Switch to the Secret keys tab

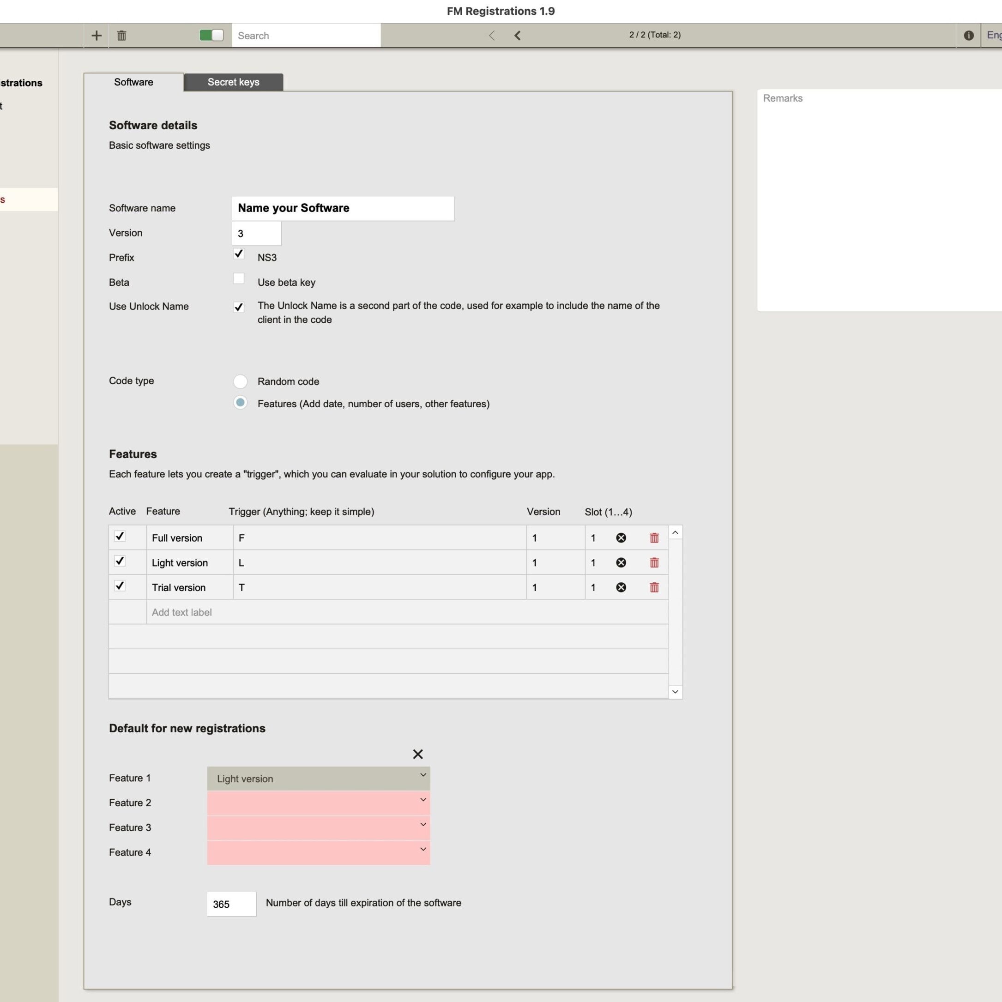(x=233, y=82)
